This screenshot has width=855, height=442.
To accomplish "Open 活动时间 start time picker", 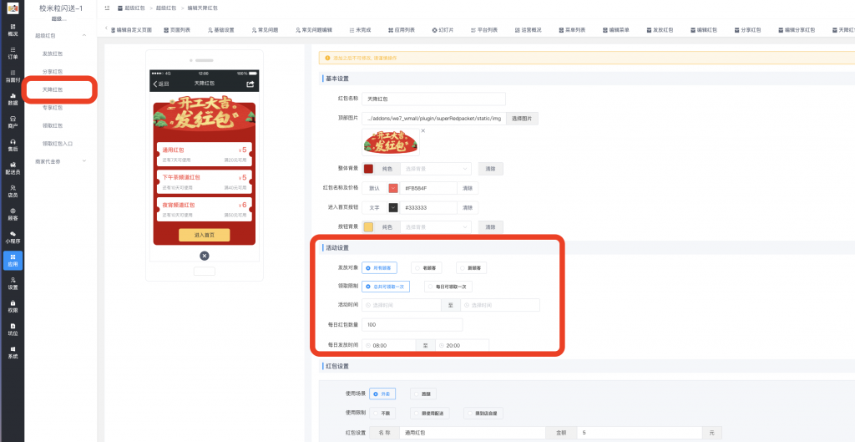I will tap(401, 305).
